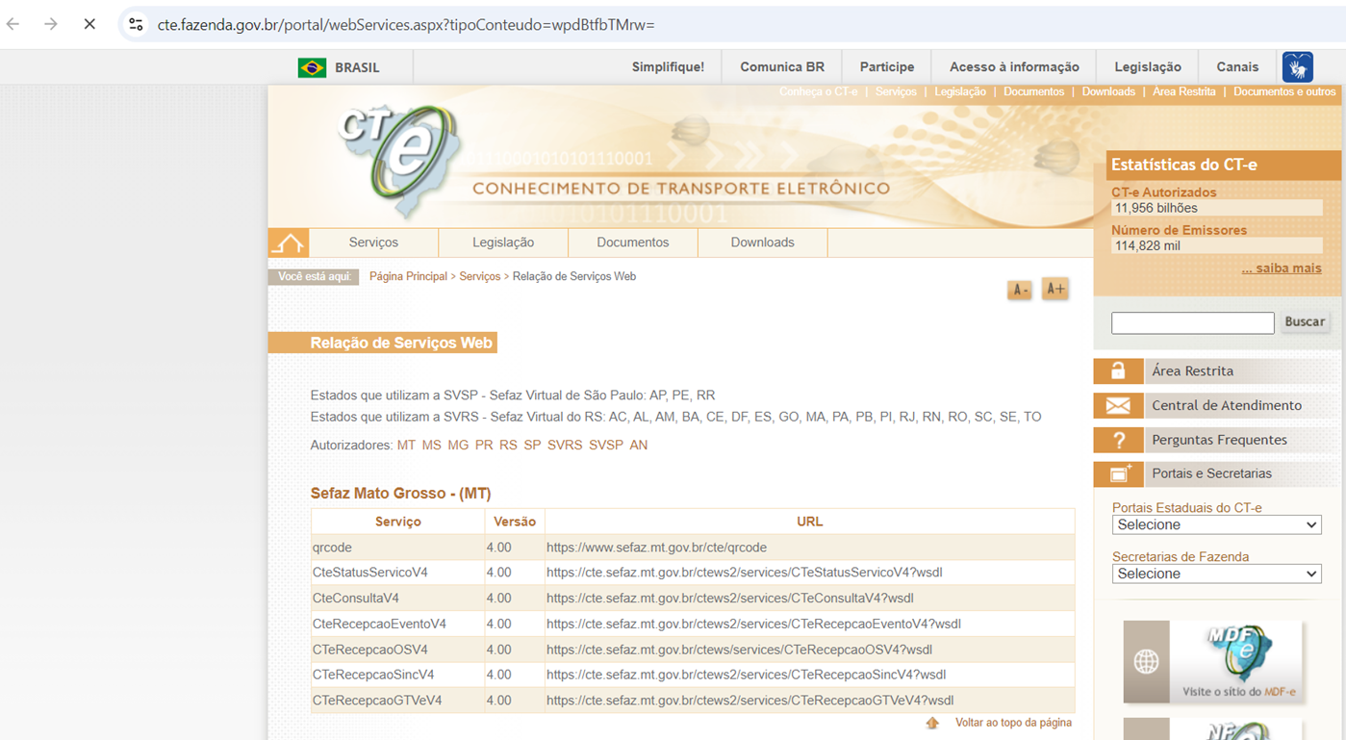
Task: Click Área Restrita sidebar link
Action: 1192,370
